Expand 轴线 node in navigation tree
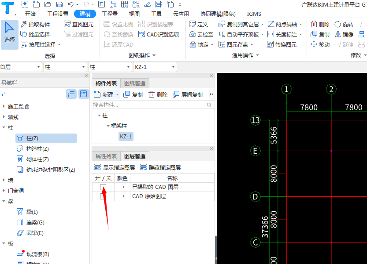367x264 pixels. pyautogui.click(x=4, y=117)
